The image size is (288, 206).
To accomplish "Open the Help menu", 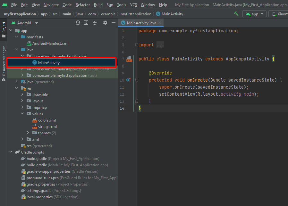I will point(163,5).
